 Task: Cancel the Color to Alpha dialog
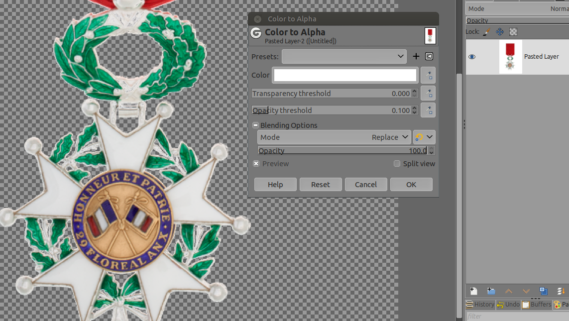pos(366,184)
